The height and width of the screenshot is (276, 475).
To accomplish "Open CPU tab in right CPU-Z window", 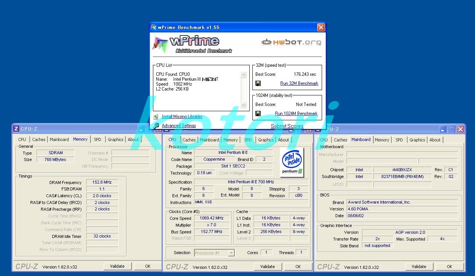I will pos(324,140).
